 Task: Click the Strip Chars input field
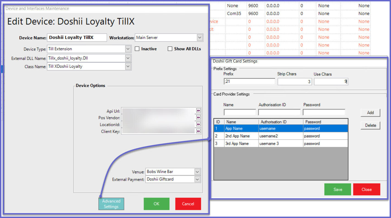tap(295, 81)
